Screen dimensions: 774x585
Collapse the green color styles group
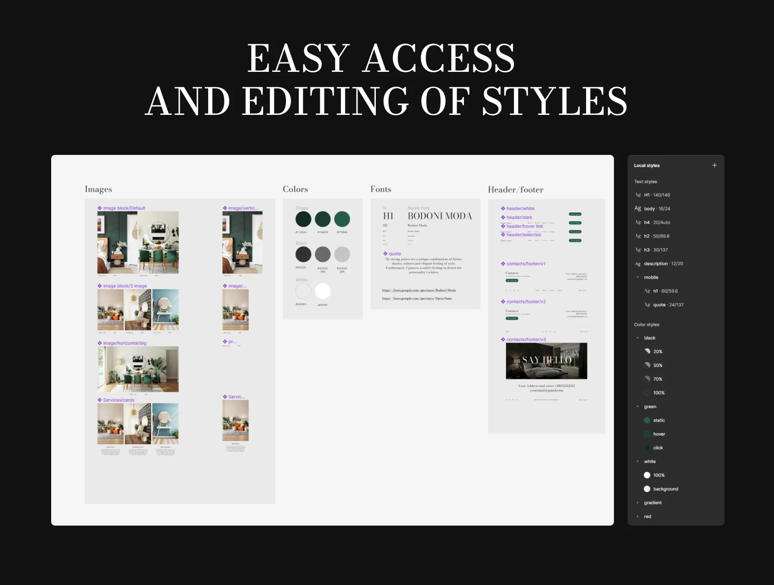tap(638, 407)
